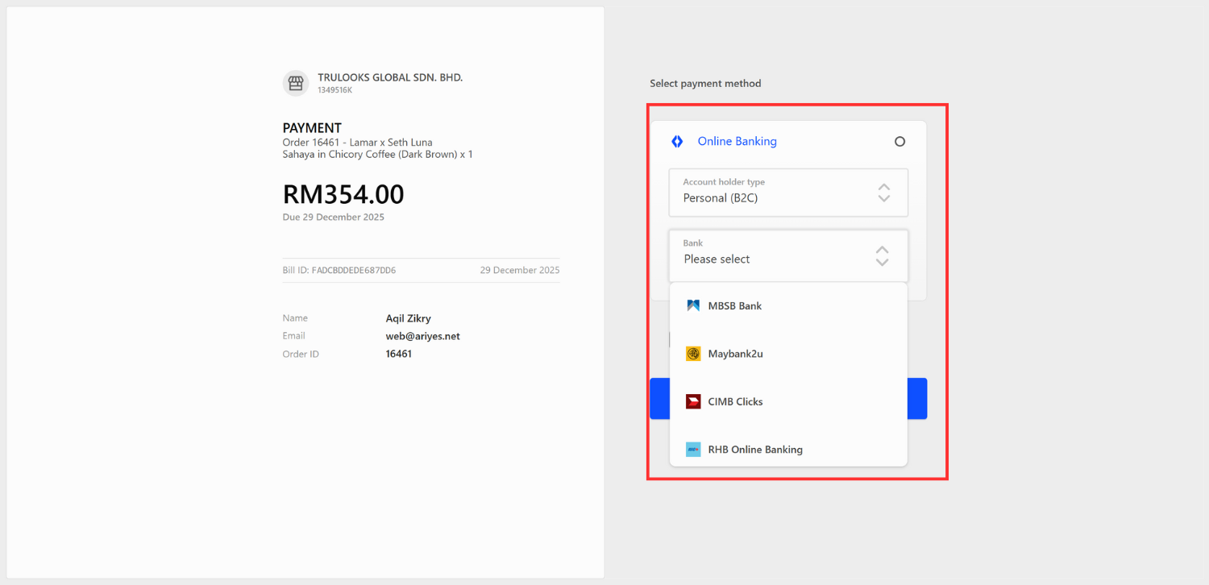Collapse the Bank 'Please select' dropdown

click(x=774, y=255)
